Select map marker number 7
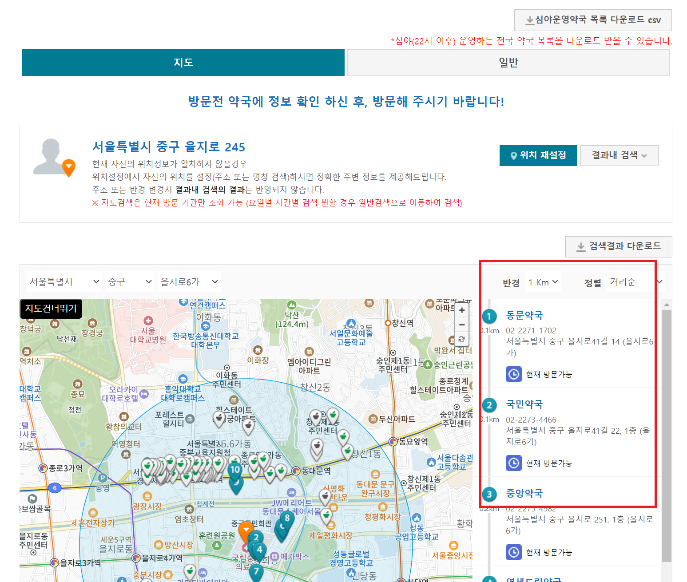687x582 pixels. (x=256, y=573)
